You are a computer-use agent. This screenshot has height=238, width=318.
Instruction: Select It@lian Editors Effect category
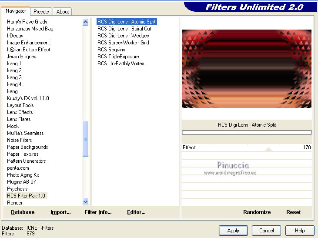point(28,50)
